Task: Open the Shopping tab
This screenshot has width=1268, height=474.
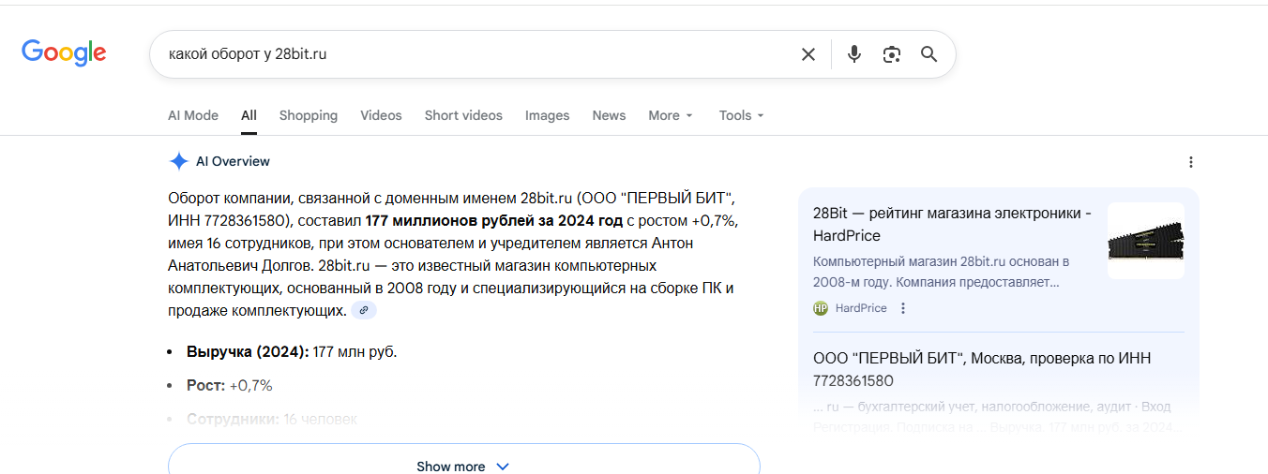Action: pos(309,115)
